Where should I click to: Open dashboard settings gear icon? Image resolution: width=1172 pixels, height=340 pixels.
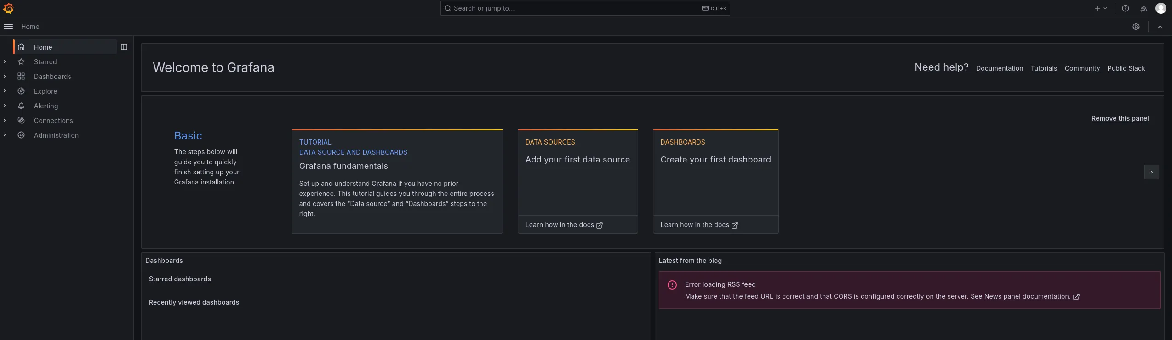point(1136,27)
